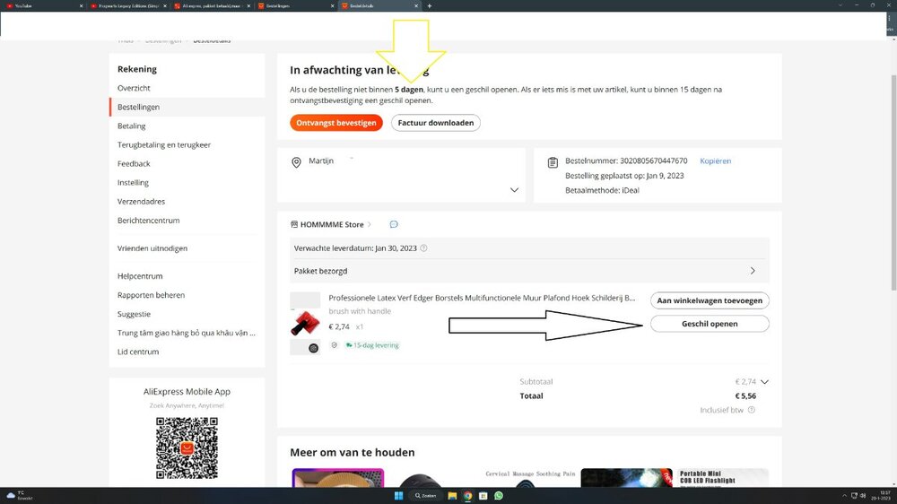Screen dimensions: 897x504
Task: Click the shield icon under the product price
Action: [335, 344]
